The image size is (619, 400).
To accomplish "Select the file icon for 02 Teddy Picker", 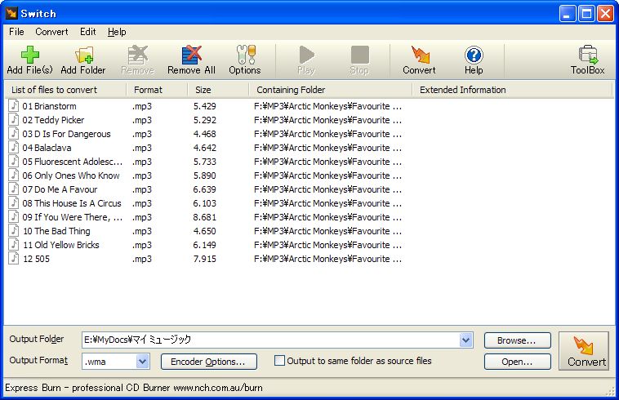I will pyautogui.click(x=14, y=119).
